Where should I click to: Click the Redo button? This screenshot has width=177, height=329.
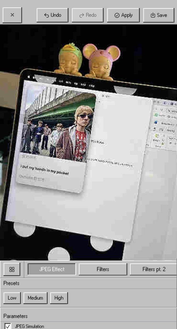pos(88,15)
